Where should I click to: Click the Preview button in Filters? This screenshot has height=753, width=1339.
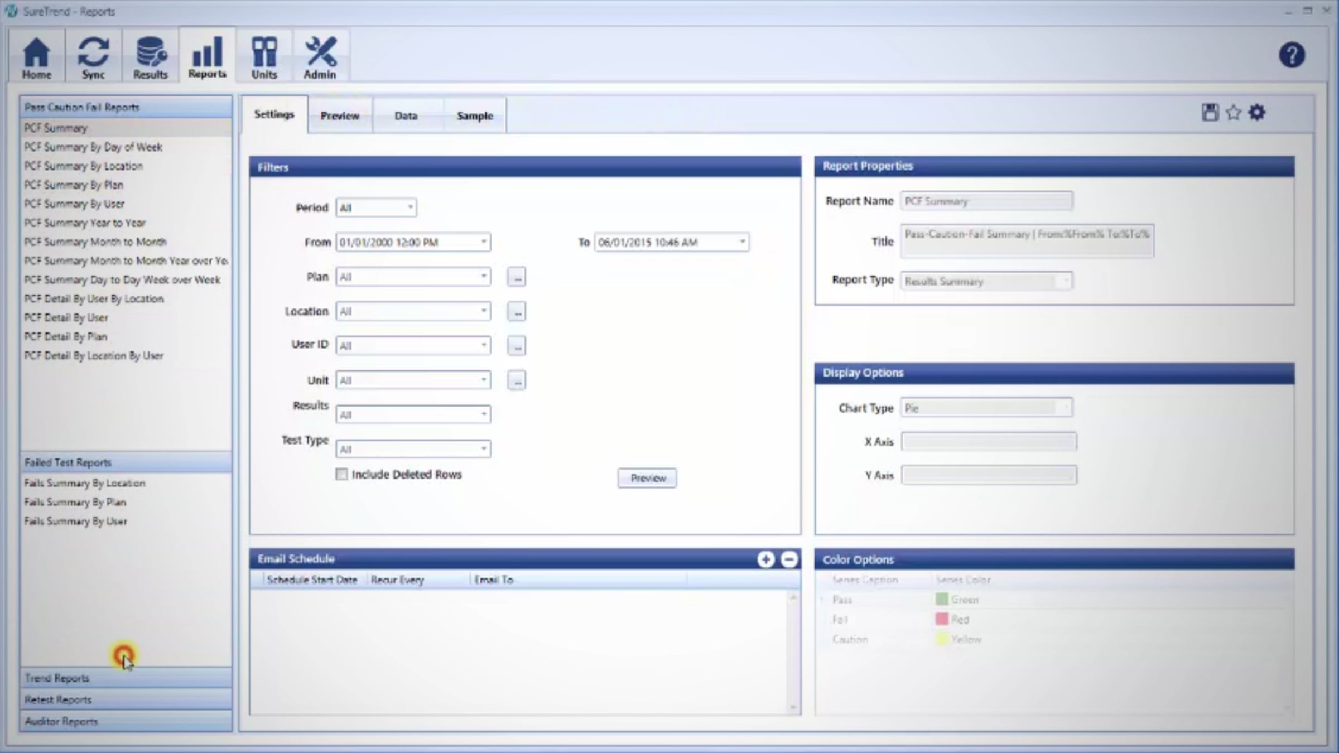coord(647,478)
